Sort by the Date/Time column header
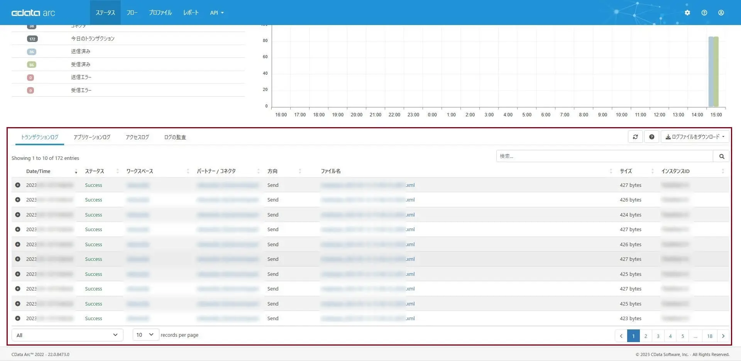Viewport: 741px width, 361px height. click(x=38, y=171)
